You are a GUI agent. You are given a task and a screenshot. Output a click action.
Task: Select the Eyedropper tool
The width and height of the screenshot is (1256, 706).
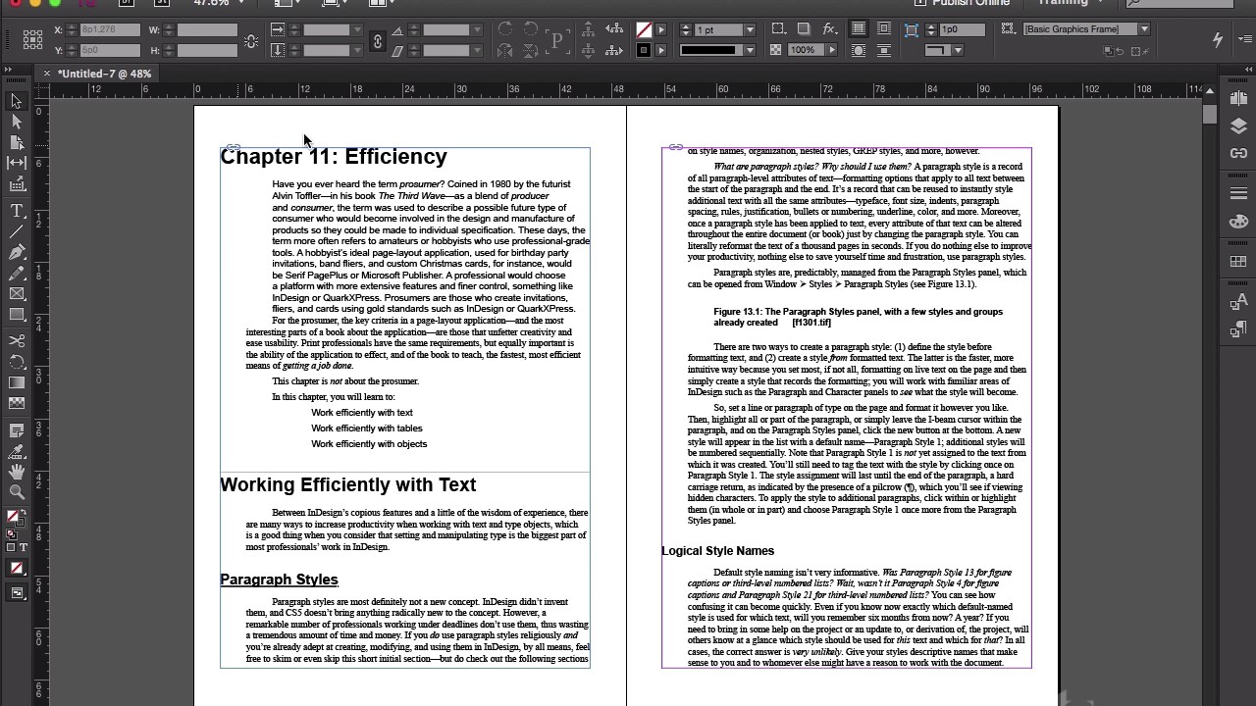pyautogui.click(x=17, y=451)
